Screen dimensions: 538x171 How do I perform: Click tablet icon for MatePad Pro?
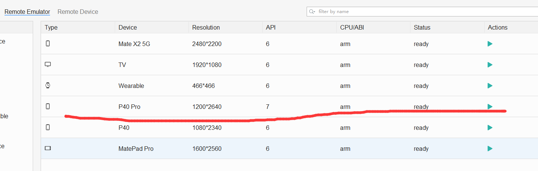[48, 149]
